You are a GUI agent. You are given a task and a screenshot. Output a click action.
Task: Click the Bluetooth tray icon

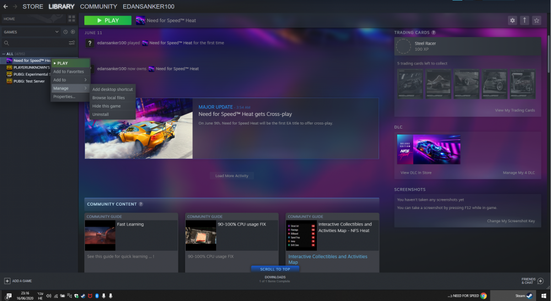pyautogui.click(x=97, y=295)
